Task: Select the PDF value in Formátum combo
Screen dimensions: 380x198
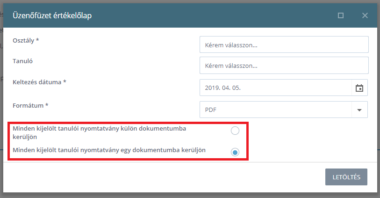Action: click(276, 110)
